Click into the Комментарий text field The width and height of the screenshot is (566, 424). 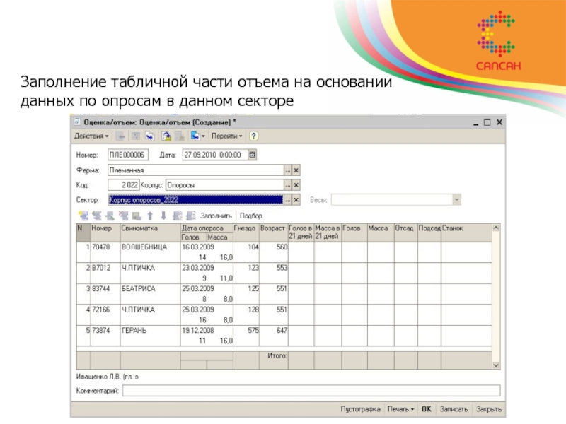tap(311, 390)
